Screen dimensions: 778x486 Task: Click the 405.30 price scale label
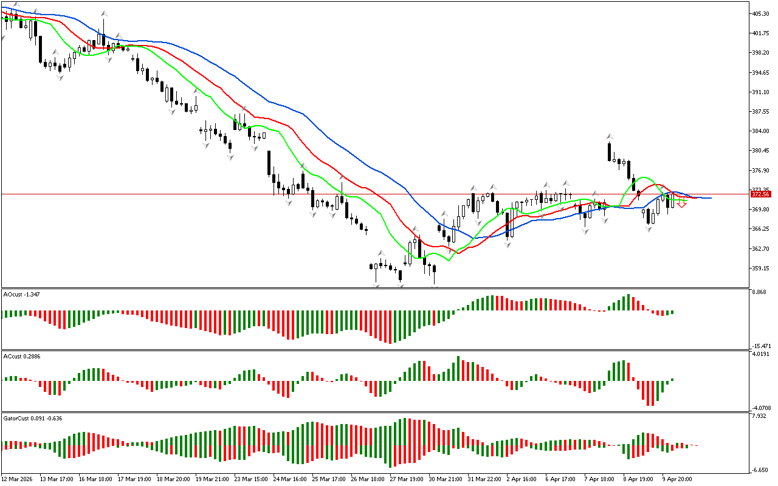[x=760, y=14]
